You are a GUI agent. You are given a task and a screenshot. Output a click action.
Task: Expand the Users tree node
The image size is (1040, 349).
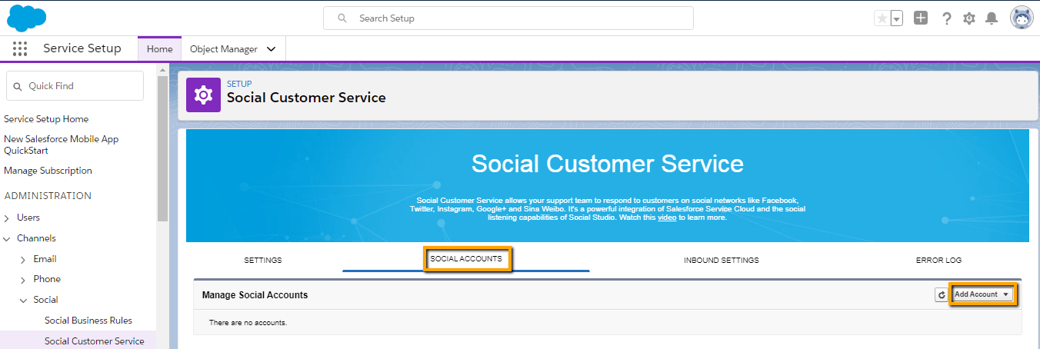click(7, 218)
